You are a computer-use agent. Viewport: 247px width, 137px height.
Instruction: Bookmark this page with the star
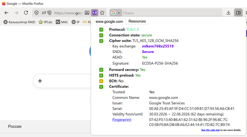point(102,13)
